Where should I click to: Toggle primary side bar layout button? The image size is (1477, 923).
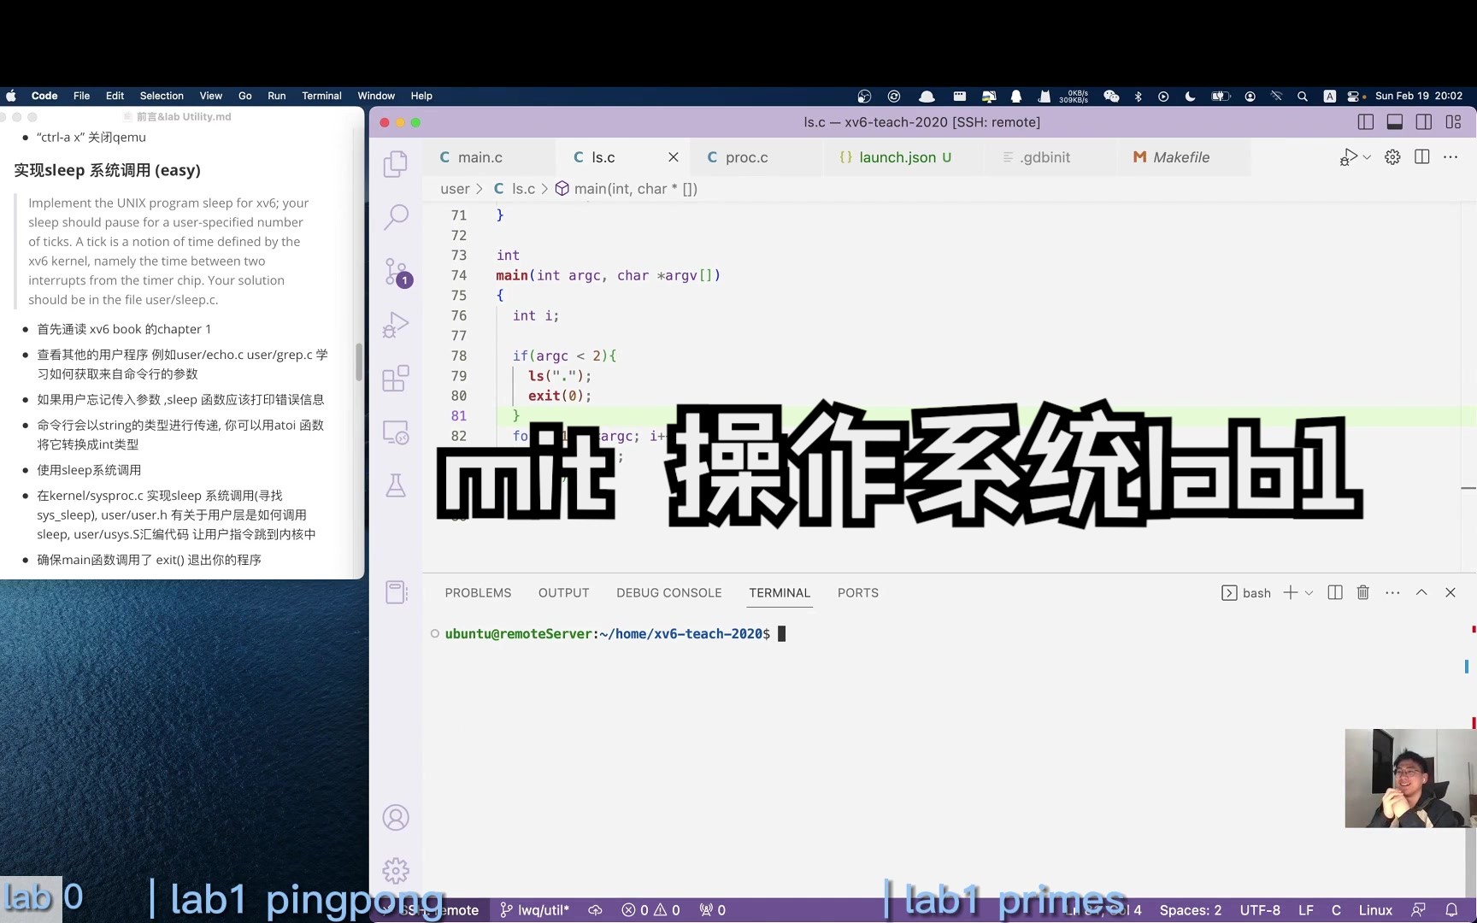(x=1366, y=122)
